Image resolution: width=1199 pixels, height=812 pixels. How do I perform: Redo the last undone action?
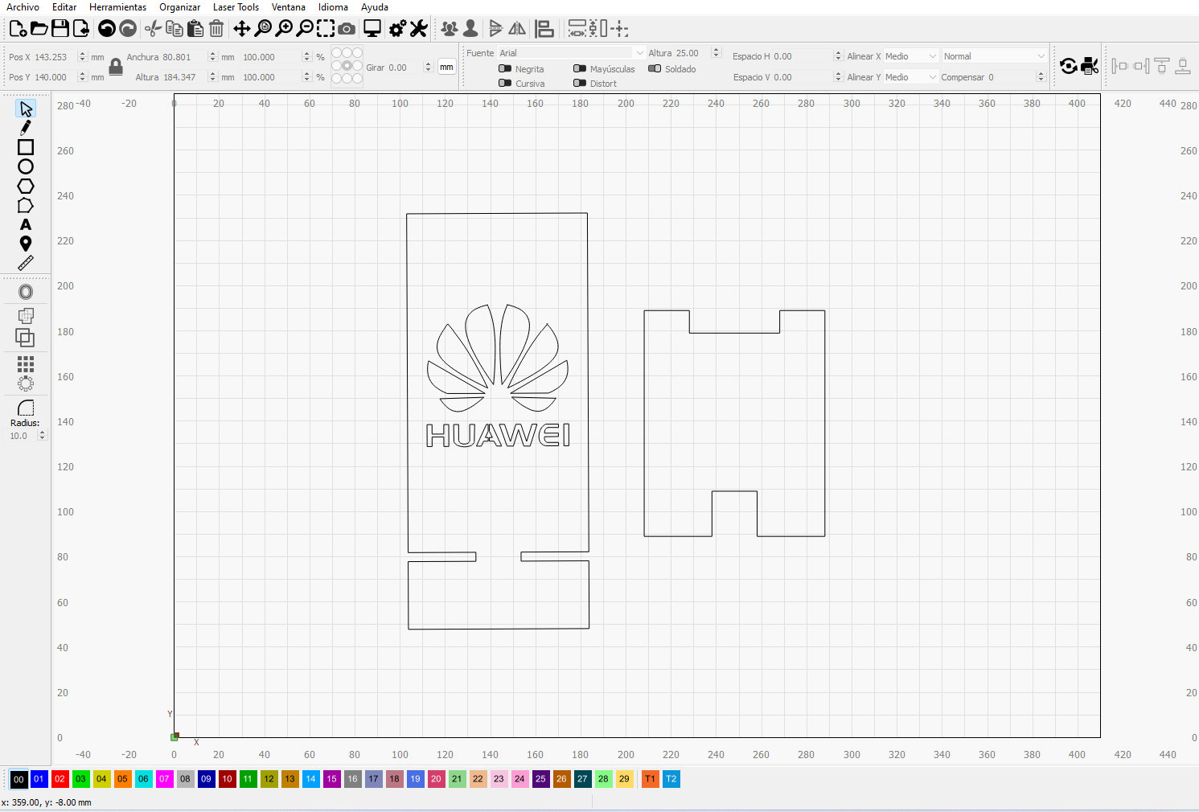tap(128, 29)
